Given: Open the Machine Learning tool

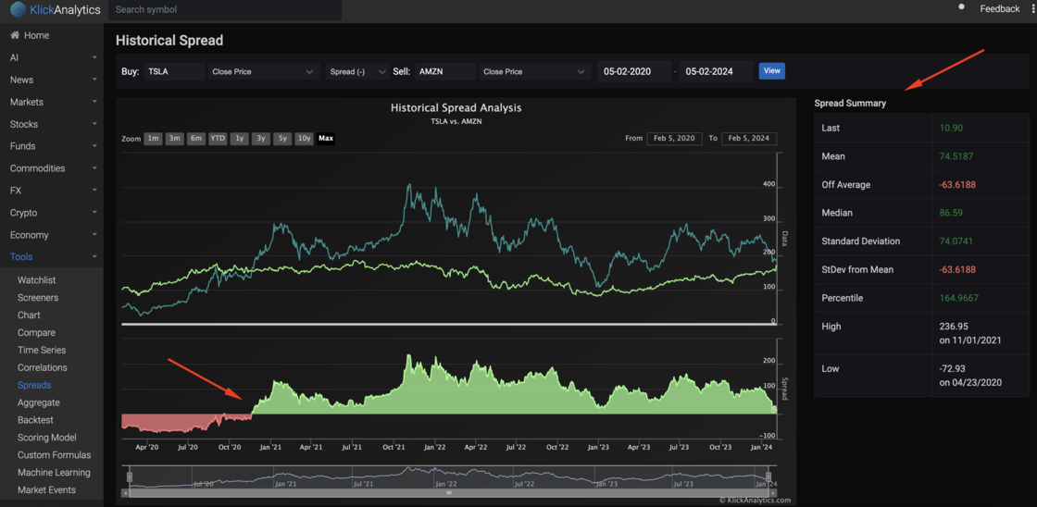Looking at the screenshot, I should coord(54,473).
